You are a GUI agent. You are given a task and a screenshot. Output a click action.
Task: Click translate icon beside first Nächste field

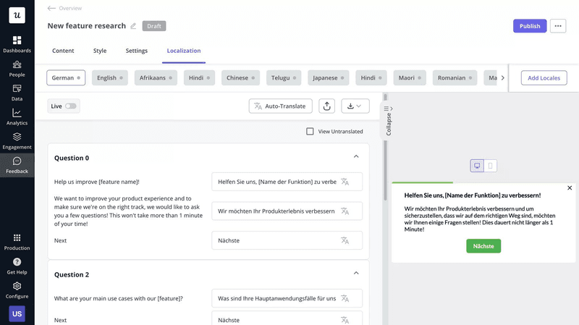tap(345, 240)
